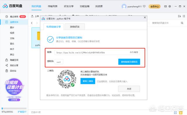Screen dimensions: 187x115
Task: Go forward with the right arrow
Action: (37, 23)
